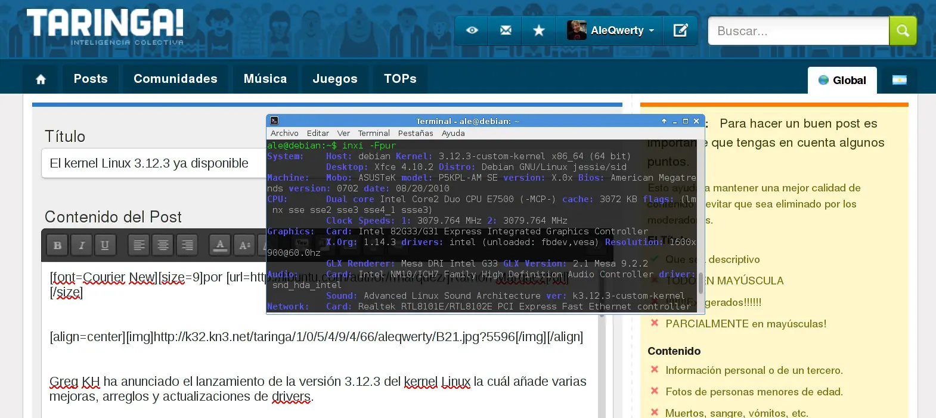The width and height of the screenshot is (936, 418).
Task: Click the create-post pencil icon
Action: (x=680, y=30)
